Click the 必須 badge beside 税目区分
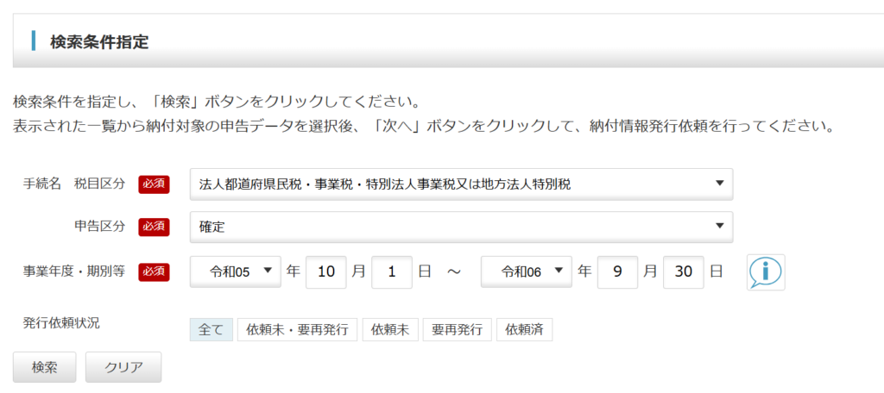 click(x=154, y=184)
